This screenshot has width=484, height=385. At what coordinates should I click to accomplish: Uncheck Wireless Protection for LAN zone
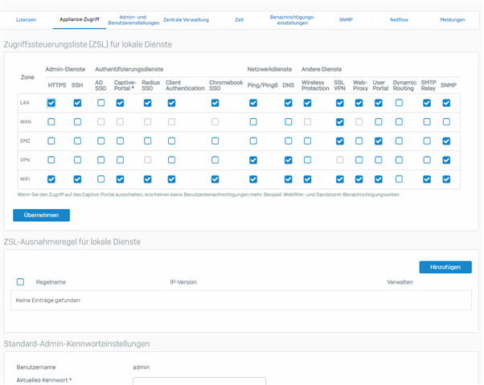tap(307, 103)
